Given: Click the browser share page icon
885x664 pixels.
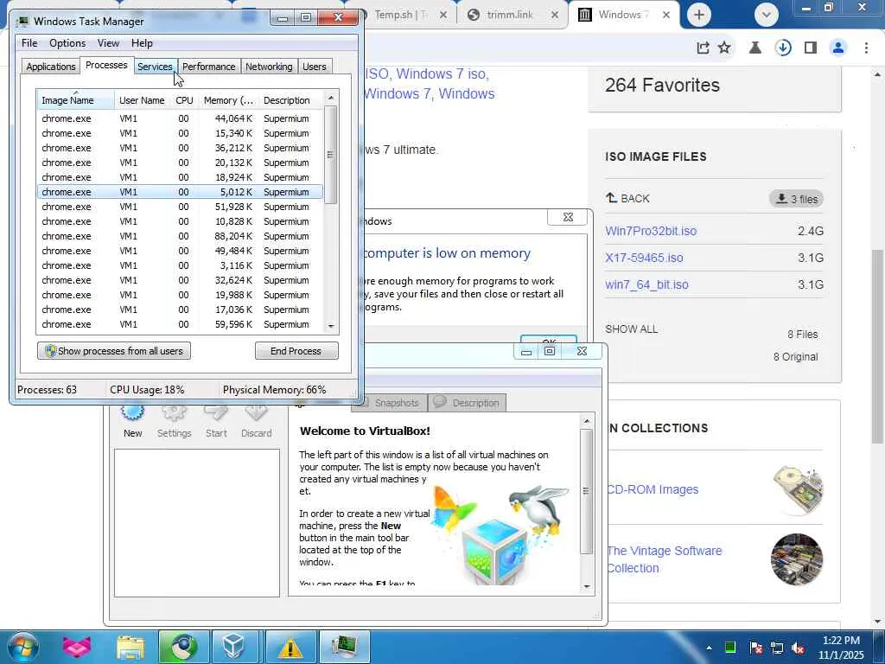Looking at the screenshot, I should (703, 48).
